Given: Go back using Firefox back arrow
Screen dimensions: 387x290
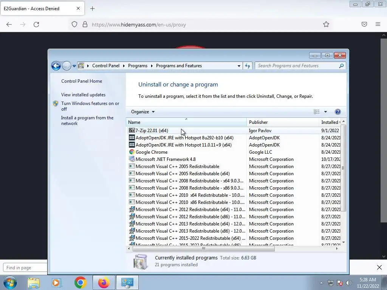Looking at the screenshot, I should click(9, 25).
